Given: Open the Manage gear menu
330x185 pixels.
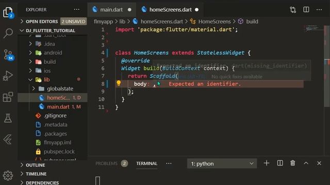Looking at the screenshot, I should (x=8, y=175).
